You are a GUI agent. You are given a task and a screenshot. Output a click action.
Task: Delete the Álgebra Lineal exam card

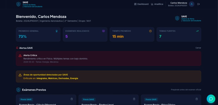pos(134,99)
